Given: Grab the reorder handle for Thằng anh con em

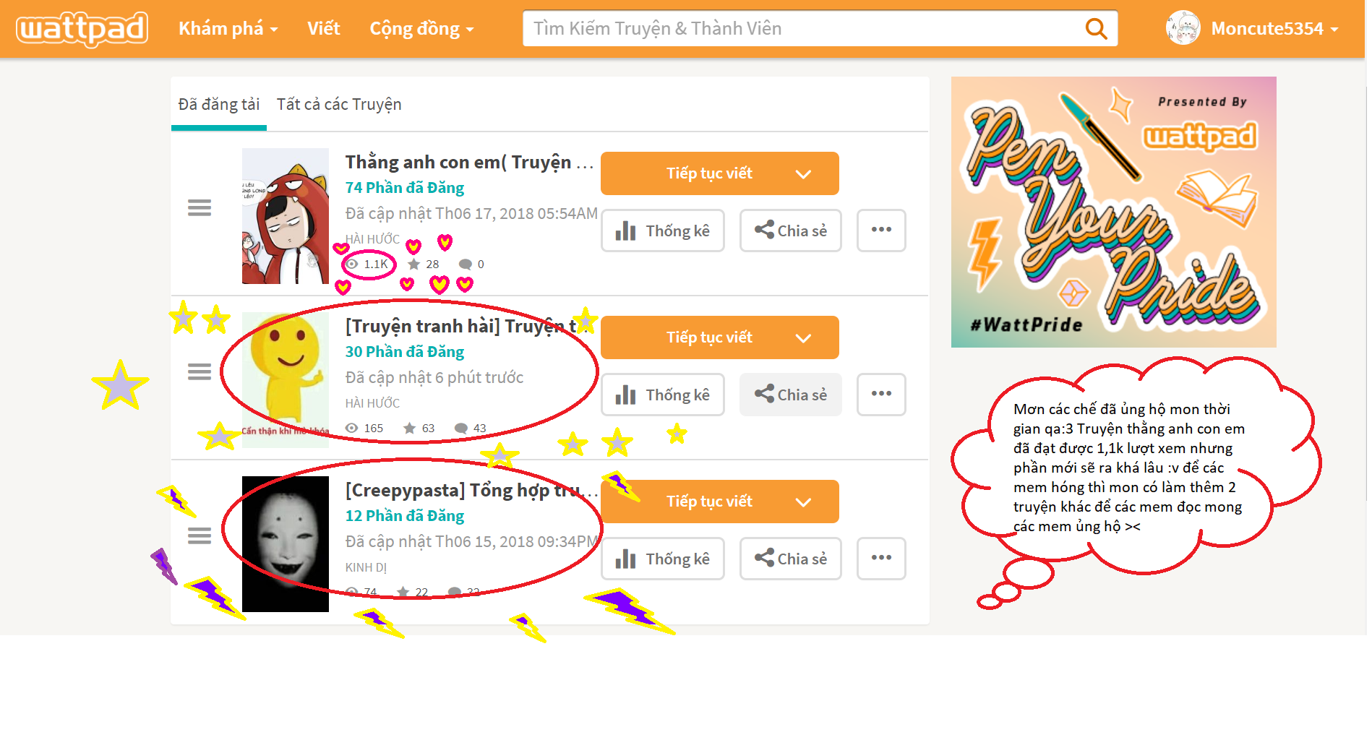Looking at the screenshot, I should tap(200, 208).
